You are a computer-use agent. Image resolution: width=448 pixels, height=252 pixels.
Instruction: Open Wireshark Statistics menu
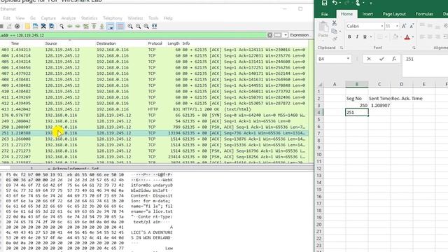click(89, 18)
